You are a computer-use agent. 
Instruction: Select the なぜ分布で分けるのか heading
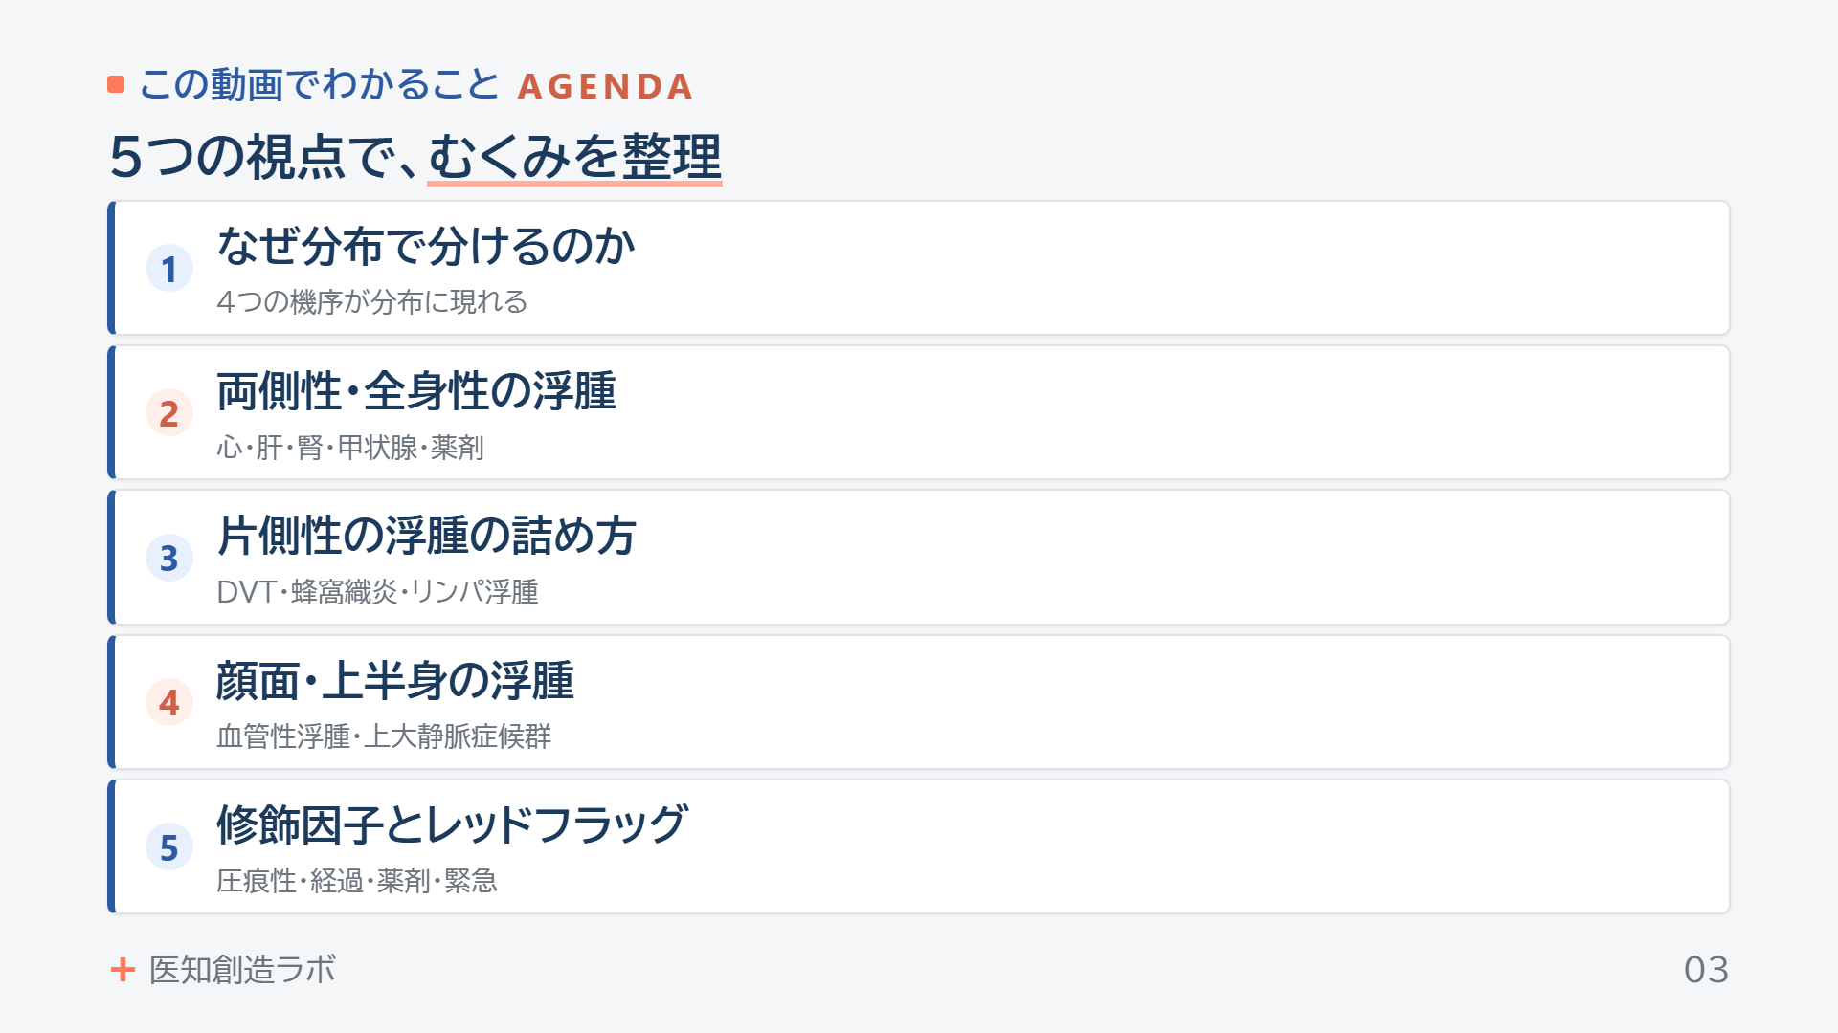[426, 246]
